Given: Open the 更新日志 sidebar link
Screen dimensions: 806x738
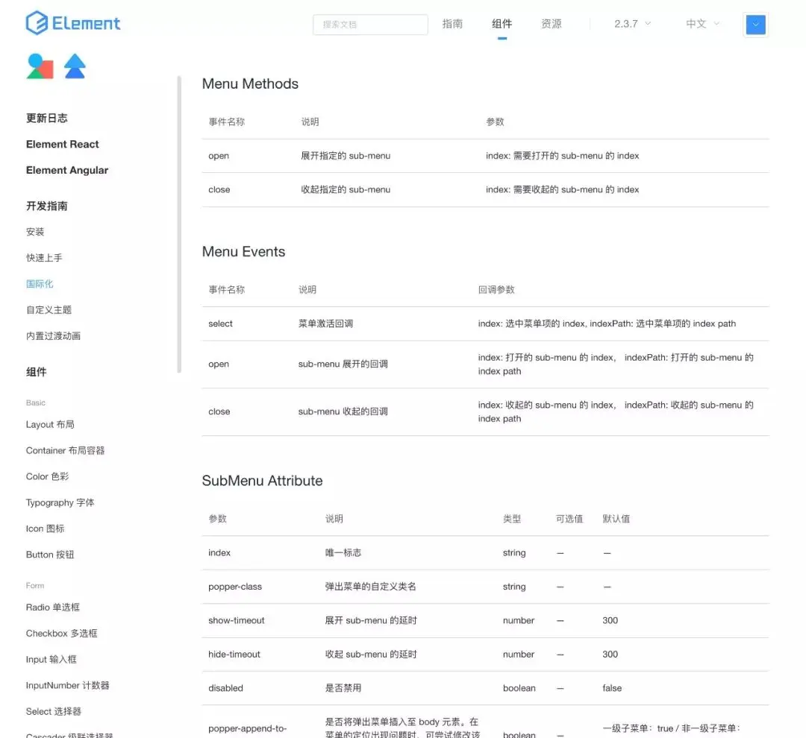Looking at the screenshot, I should (47, 118).
